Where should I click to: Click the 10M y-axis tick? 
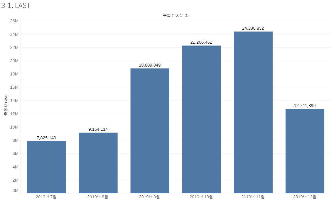tap(14, 127)
